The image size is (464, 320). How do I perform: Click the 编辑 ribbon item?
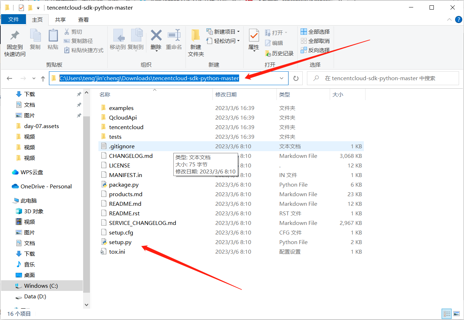point(274,43)
